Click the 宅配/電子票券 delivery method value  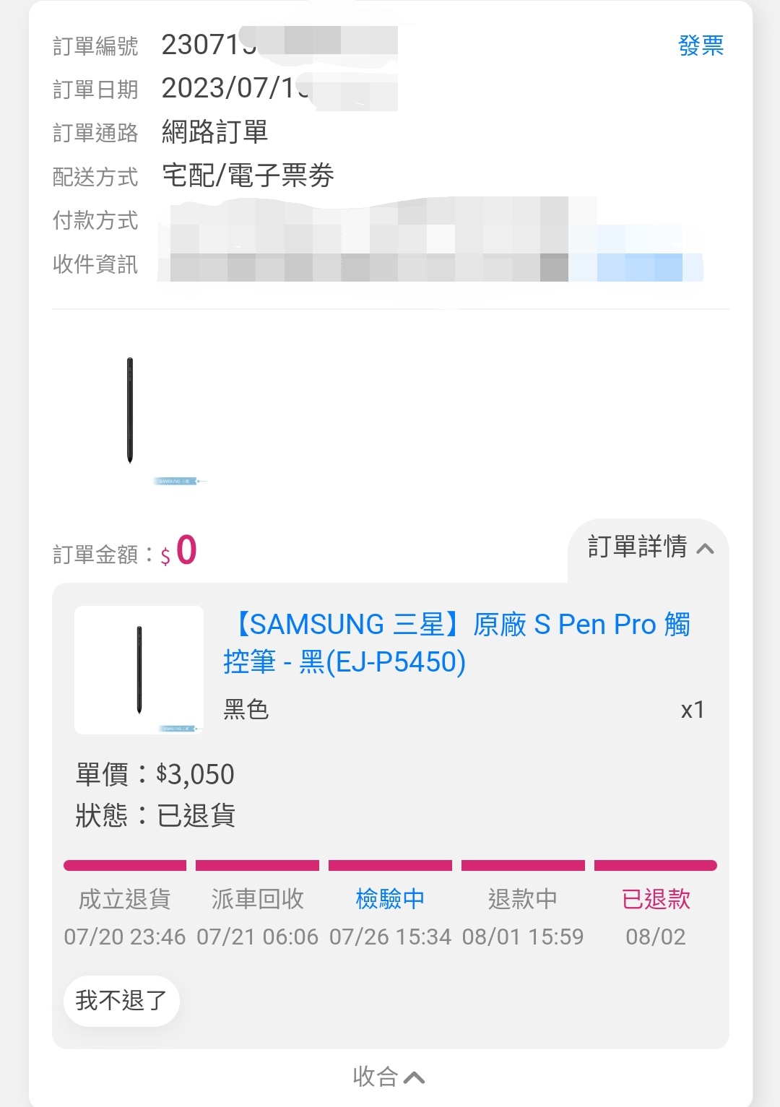(x=248, y=175)
